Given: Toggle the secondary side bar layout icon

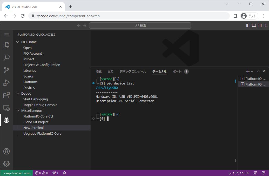Looking at the screenshot, I should [260, 25].
